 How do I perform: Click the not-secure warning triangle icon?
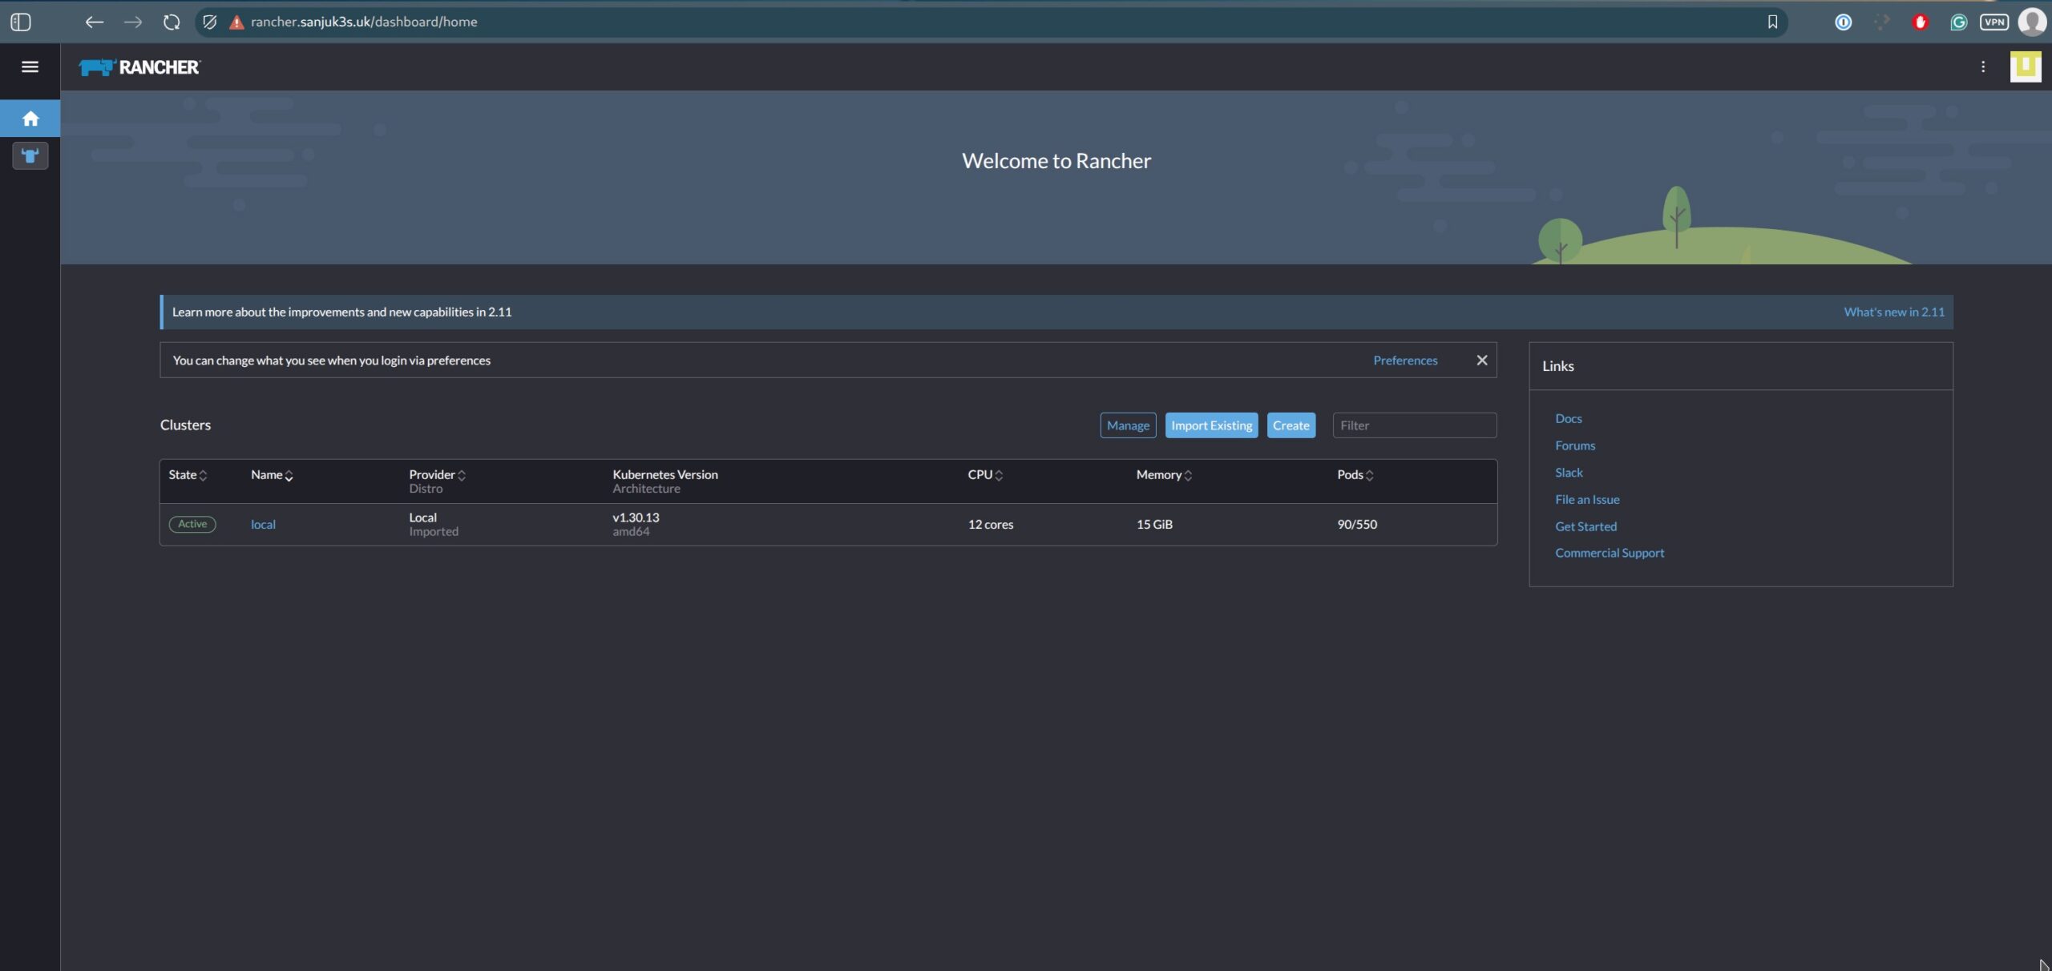pos(236,22)
